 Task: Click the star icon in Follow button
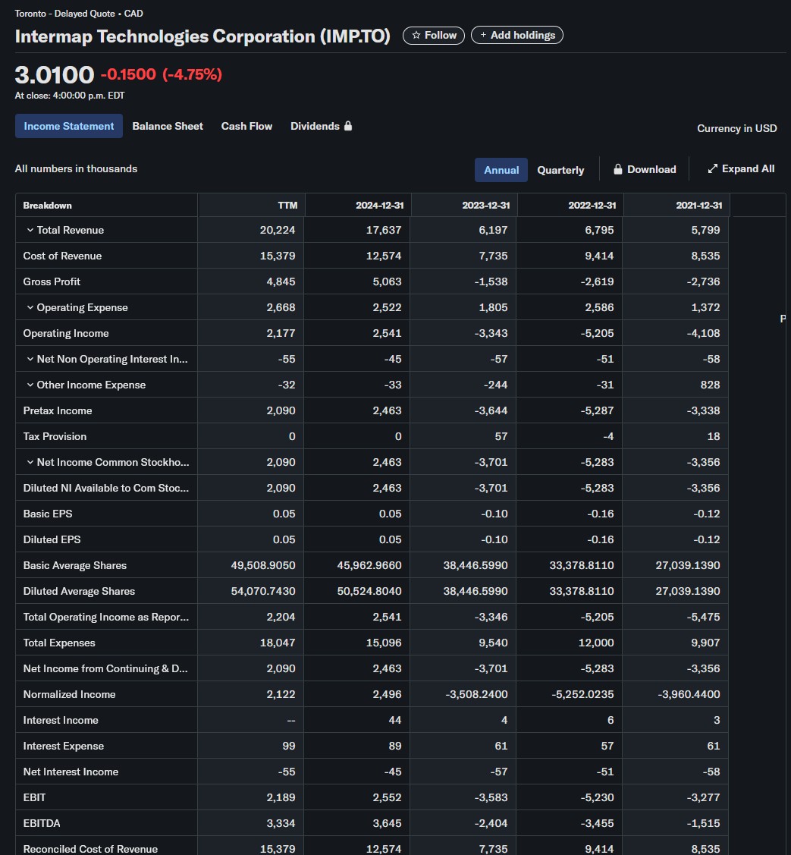coord(416,36)
